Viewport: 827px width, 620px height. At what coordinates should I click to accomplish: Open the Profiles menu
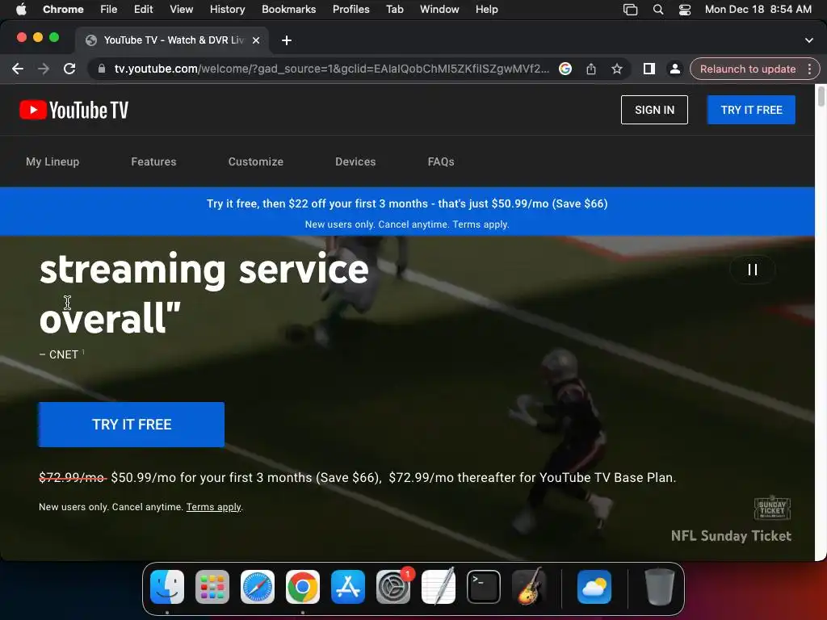[x=351, y=9]
